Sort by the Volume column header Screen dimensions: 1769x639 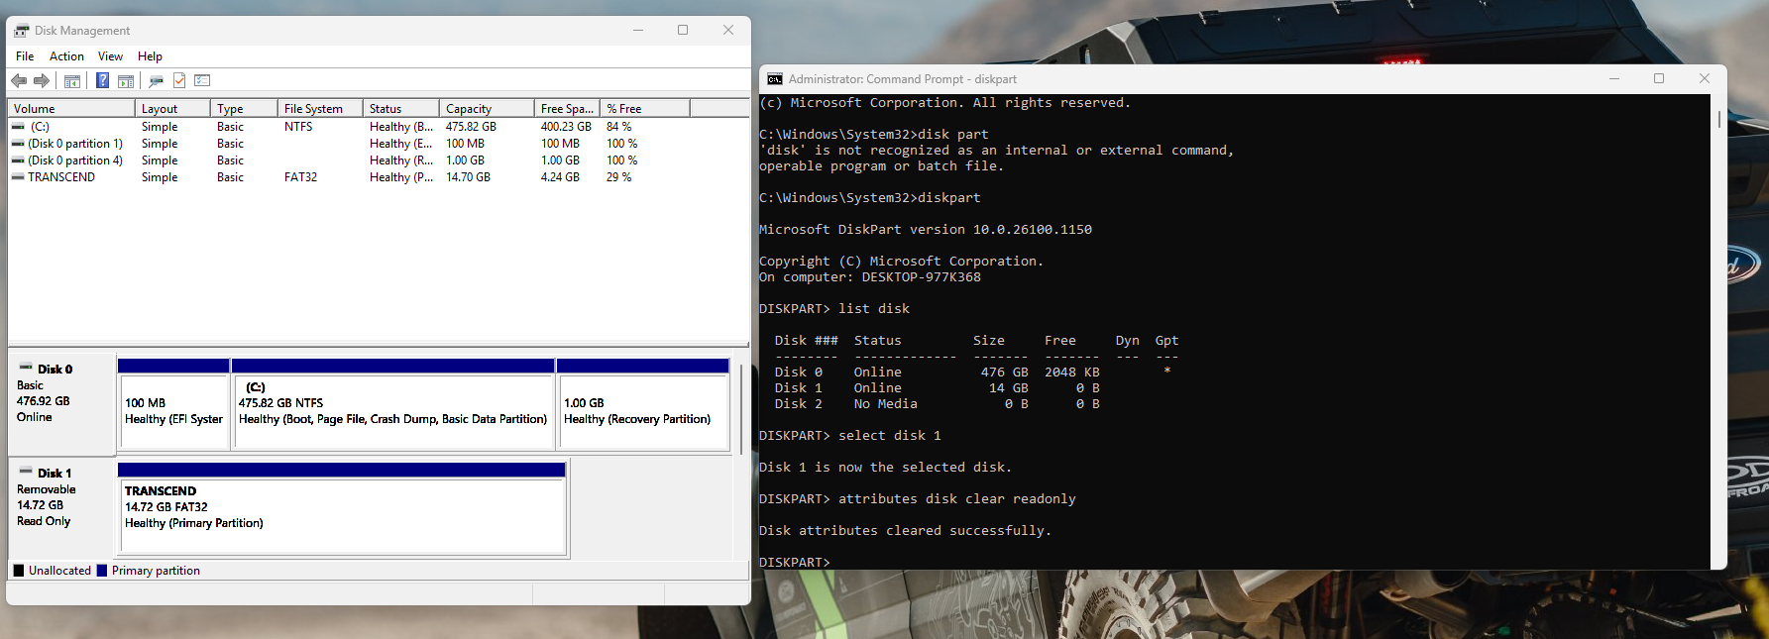(71, 109)
